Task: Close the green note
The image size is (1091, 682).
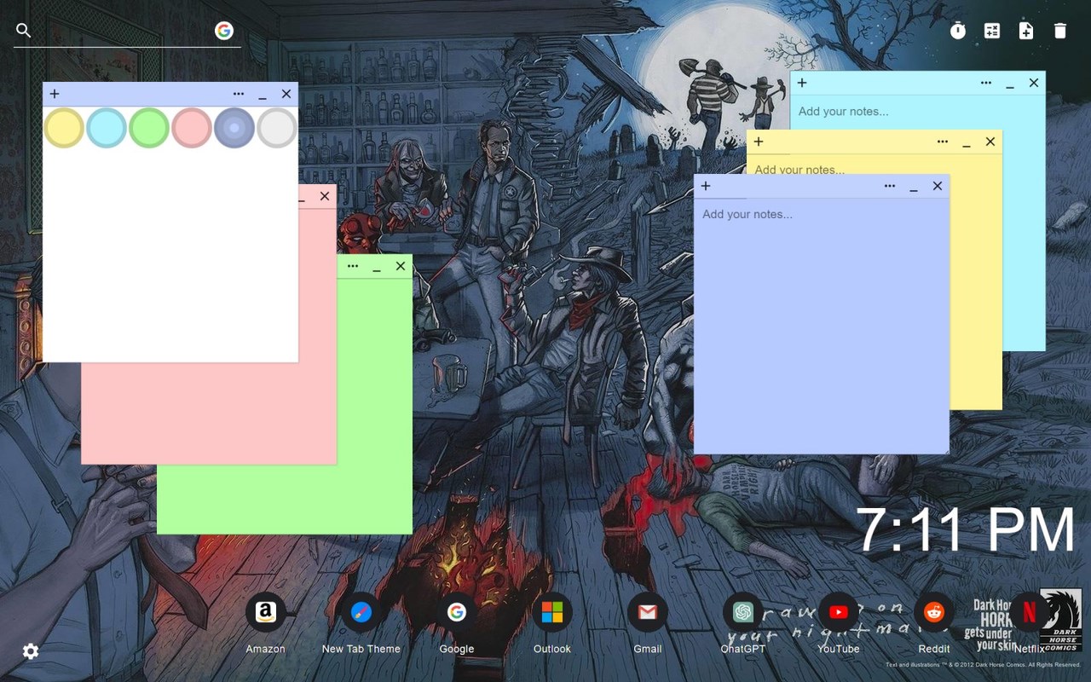Action: [401, 266]
